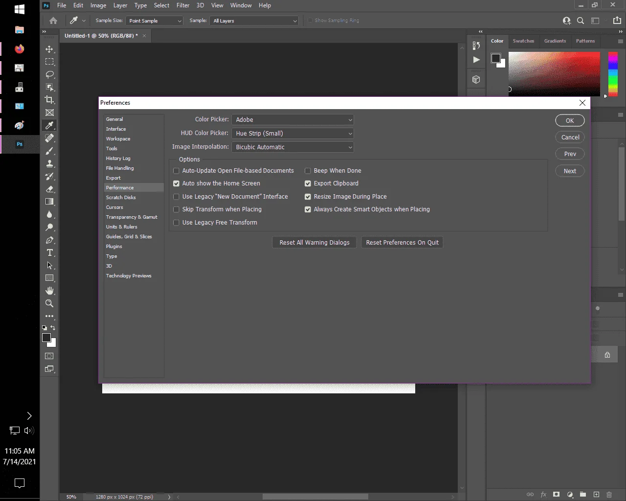Select the Rectangle shape tool
Screen dimensions: 626x501
[49, 278]
